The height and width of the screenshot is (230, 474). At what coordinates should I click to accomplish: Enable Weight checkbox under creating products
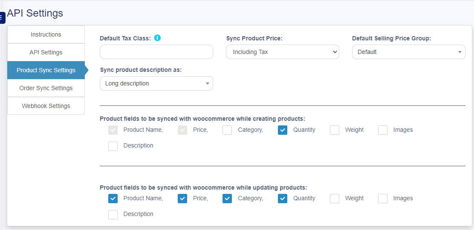coord(334,130)
